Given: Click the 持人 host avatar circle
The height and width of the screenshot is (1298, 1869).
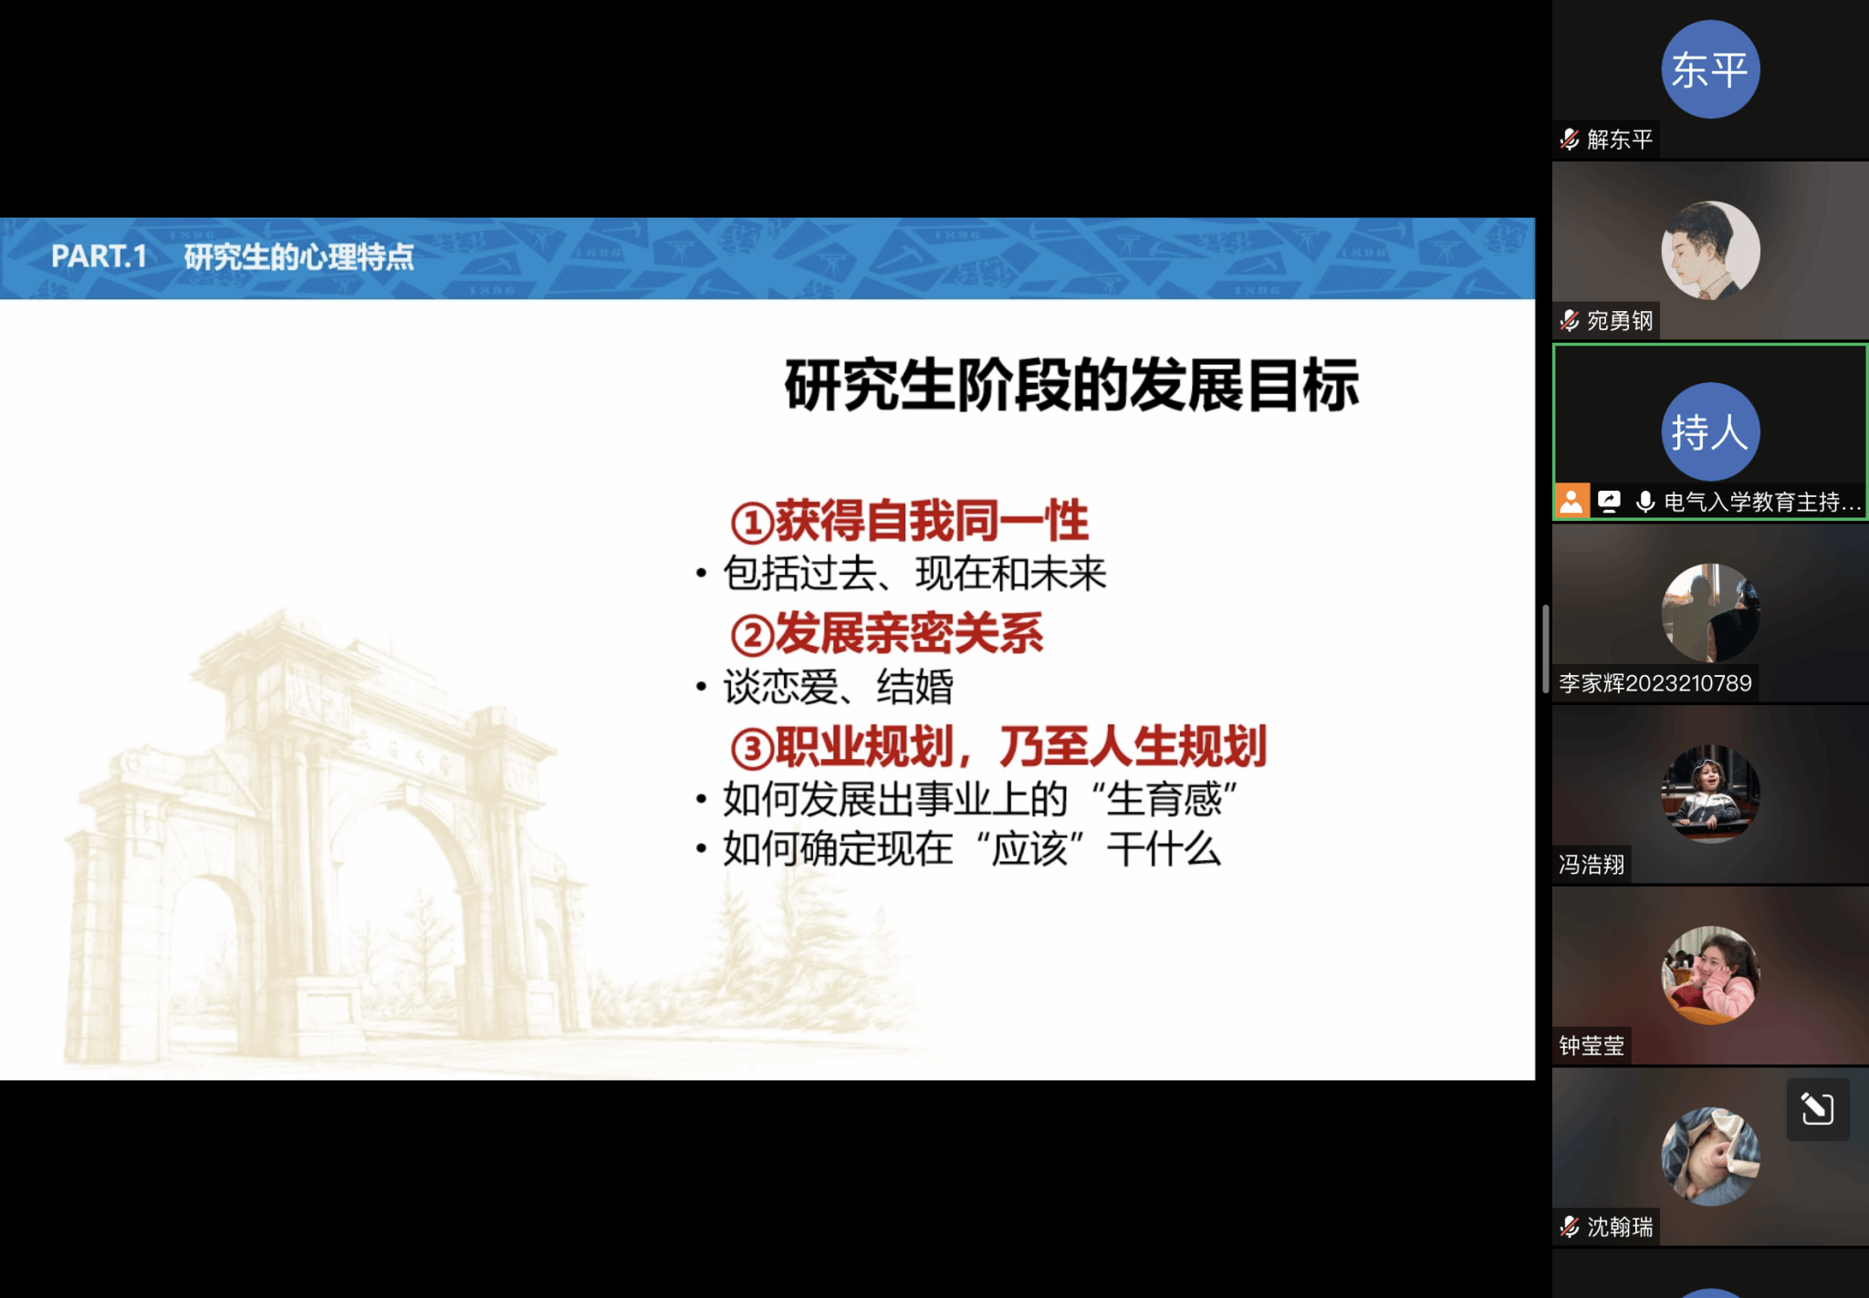Looking at the screenshot, I should [1709, 431].
